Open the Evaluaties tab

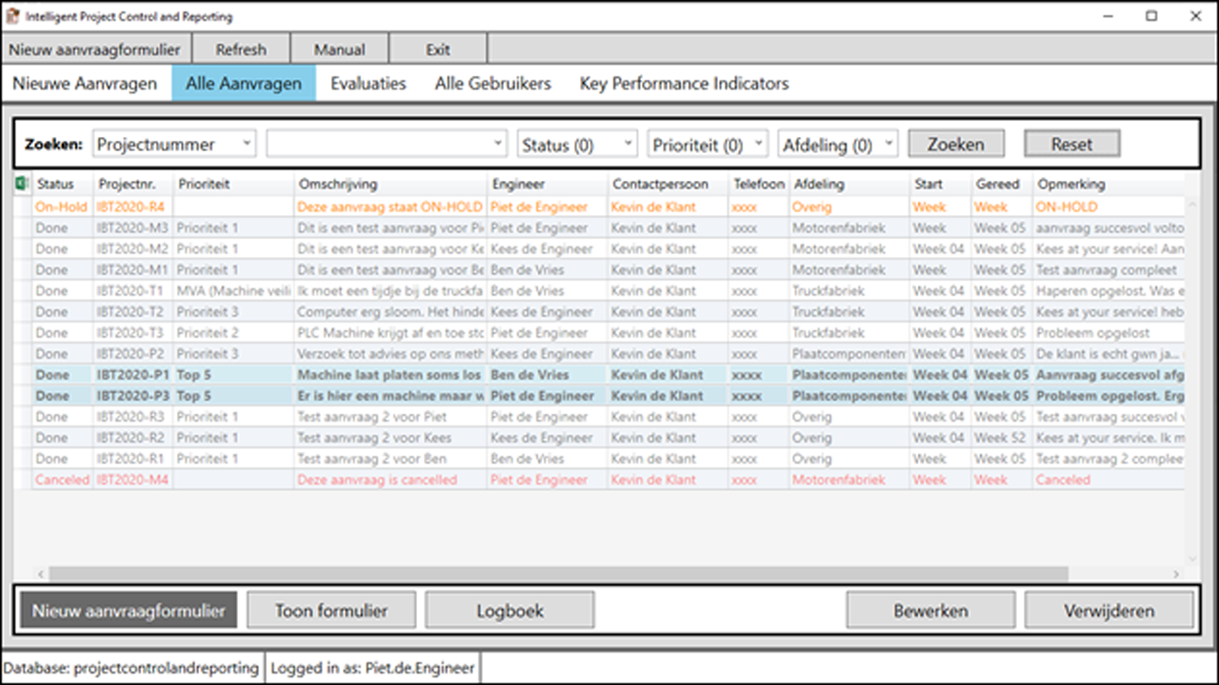[x=369, y=84]
